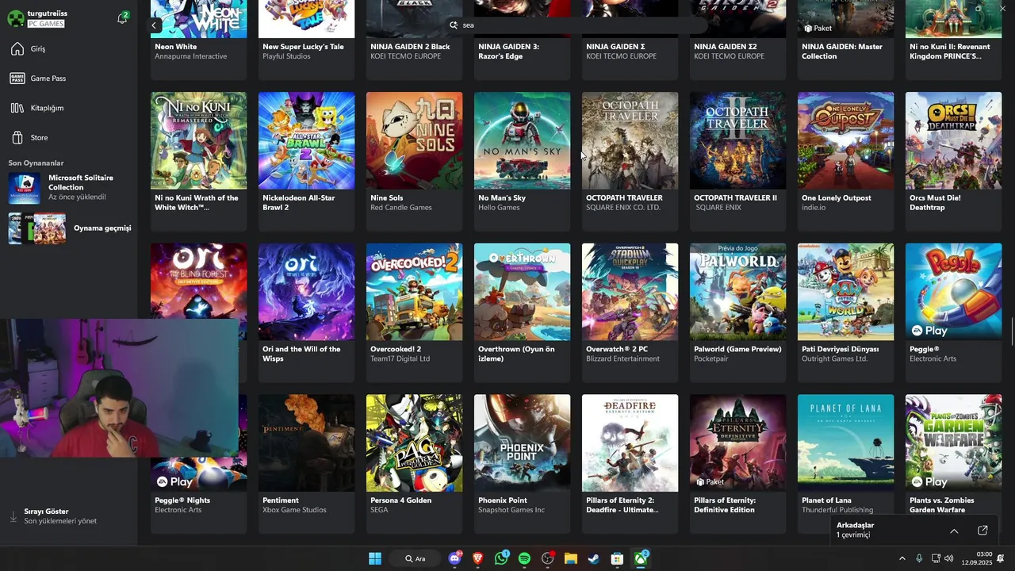The height and width of the screenshot is (571, 1015).
Task: Open Palworld Game Preview cover
Action: pos(737,292)
